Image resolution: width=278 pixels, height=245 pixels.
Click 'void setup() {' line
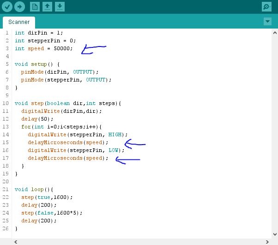(x=37, y=64)
